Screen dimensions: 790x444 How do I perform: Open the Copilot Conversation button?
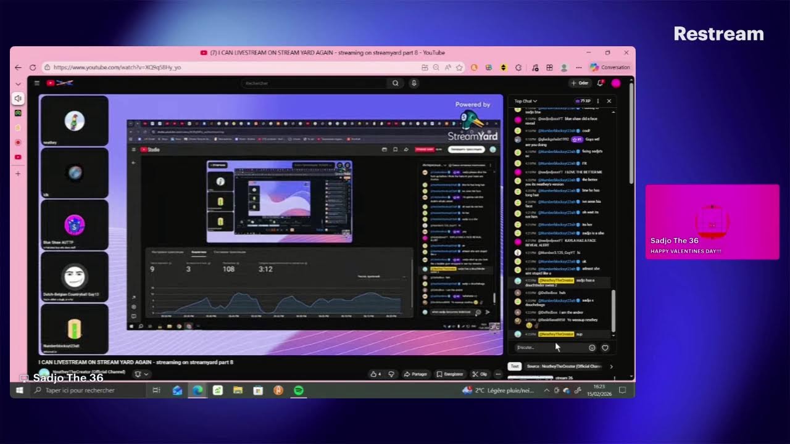(610, 67)
